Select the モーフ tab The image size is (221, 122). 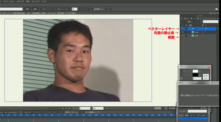tap(192, 116)
